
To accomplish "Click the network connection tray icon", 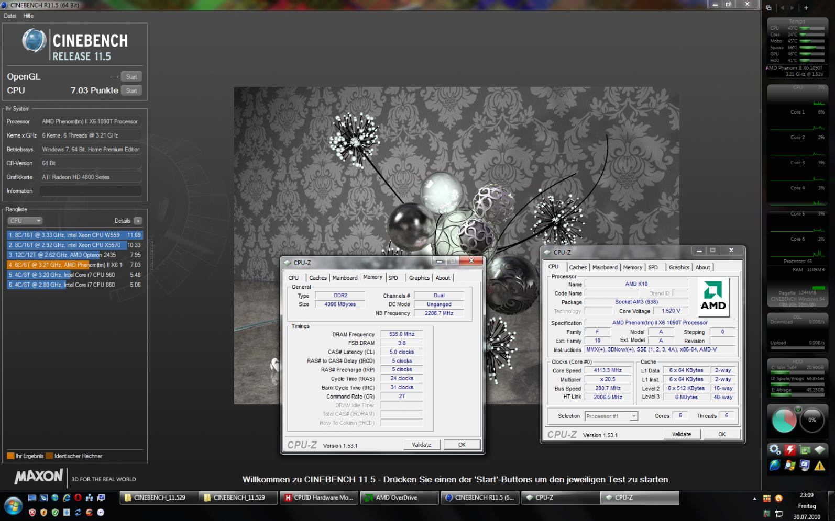I will (x=778, y=514).
